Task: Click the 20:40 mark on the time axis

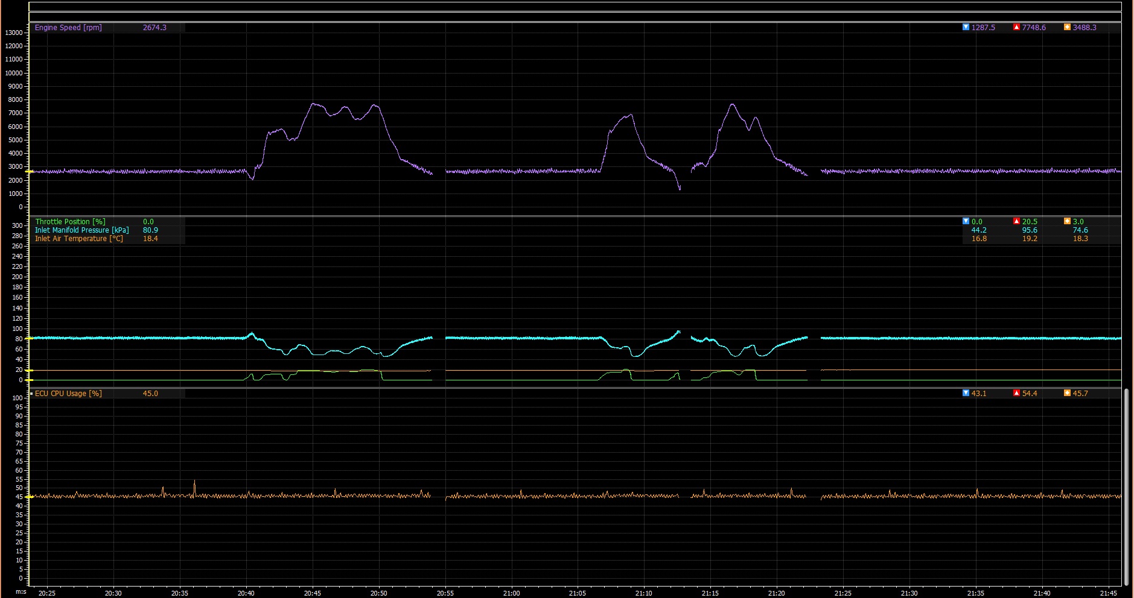Action: point(246,593)
